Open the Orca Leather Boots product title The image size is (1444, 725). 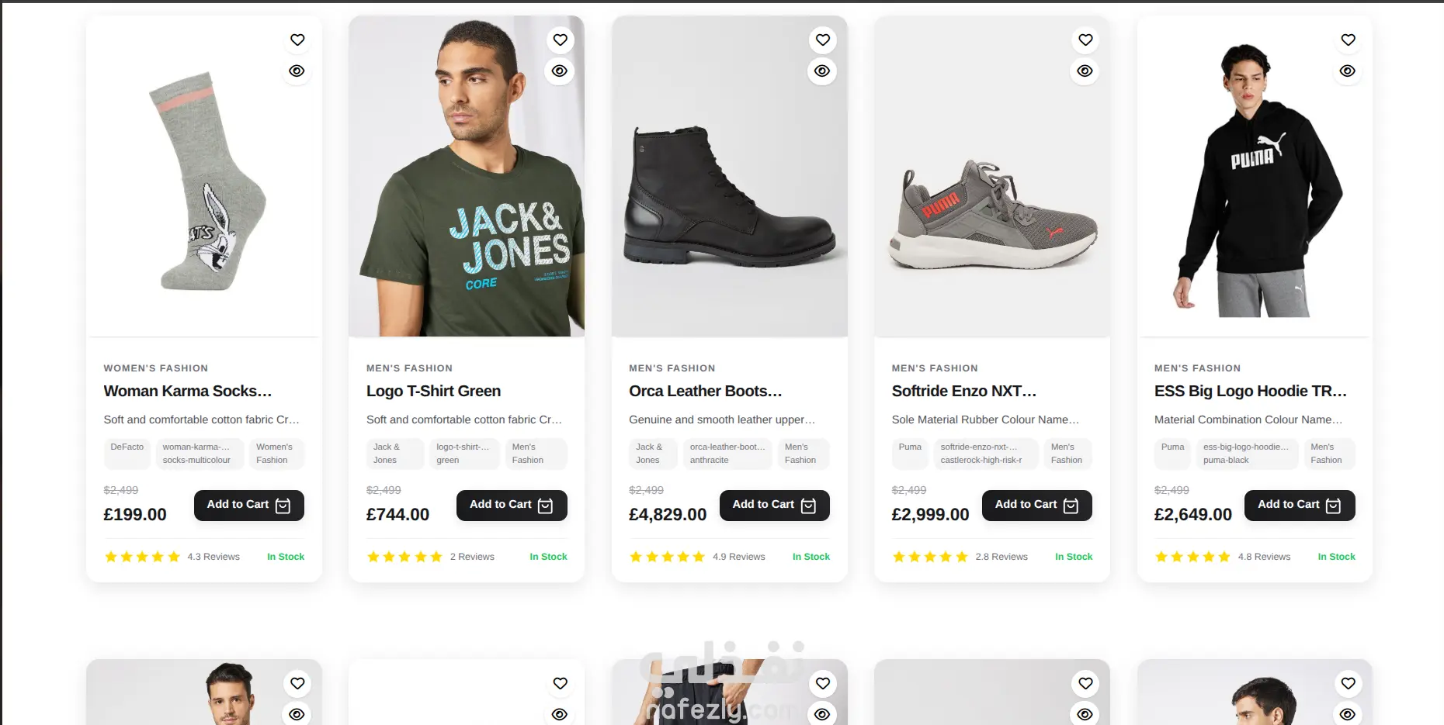[705, 391]
